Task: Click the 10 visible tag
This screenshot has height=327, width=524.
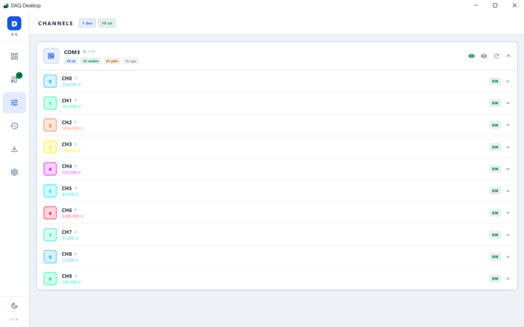Action: pyautogui.click(x=91, y=61)
